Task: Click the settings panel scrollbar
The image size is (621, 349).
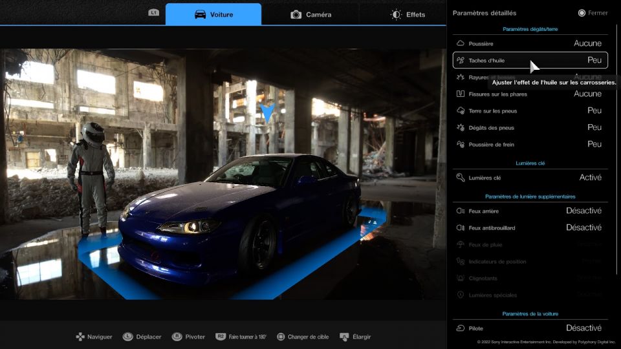Action: click(x=616, y=151)
